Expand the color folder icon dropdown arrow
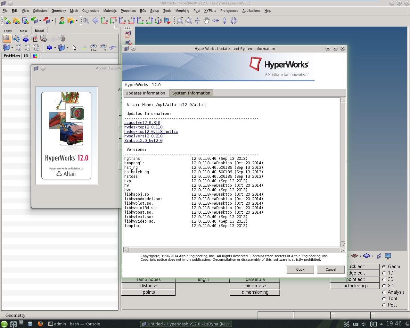The height and width of the screenshot is (328, 410). point(77,21)
